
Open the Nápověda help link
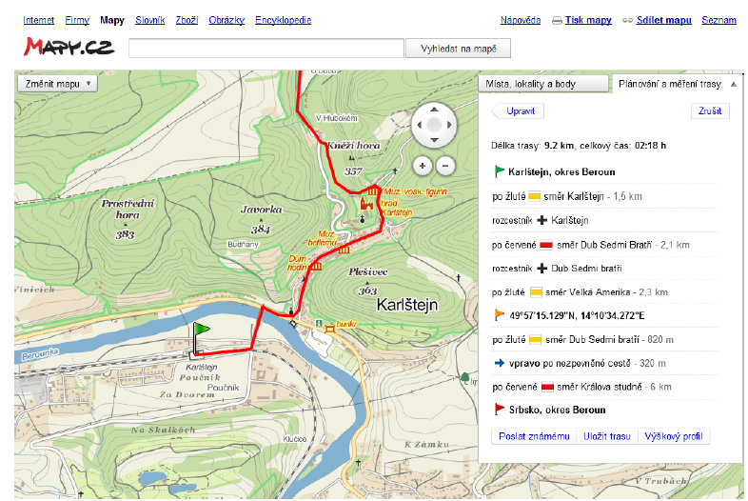tap(521, 20)
